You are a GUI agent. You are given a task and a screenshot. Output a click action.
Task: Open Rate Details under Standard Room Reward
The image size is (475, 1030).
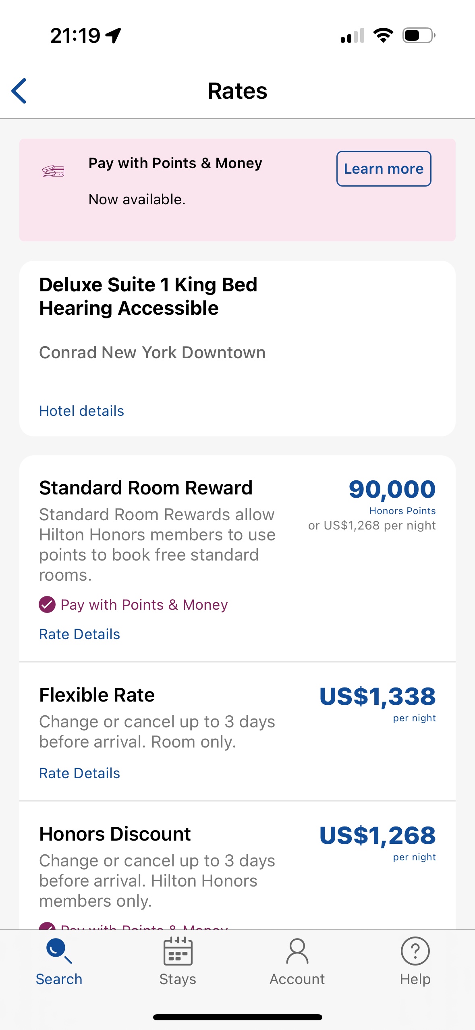click(x=79, y=634)
